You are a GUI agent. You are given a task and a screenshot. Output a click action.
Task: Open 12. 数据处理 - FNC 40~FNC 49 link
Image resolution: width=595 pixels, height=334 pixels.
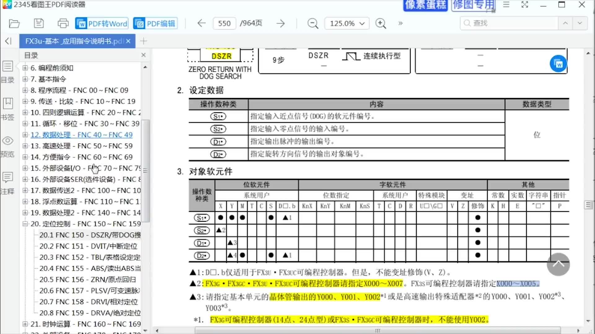click(82, 135)
